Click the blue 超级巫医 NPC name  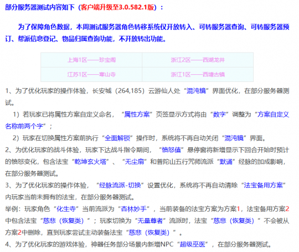pos(192,244)
